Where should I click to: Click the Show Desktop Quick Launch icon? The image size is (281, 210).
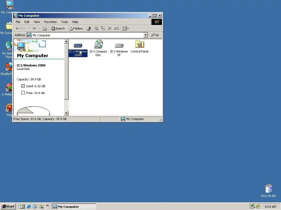click(23, 206)
